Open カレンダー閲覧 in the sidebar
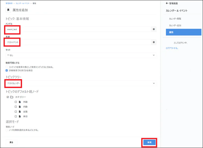The image size is (203, 148). click(x=175, y=19)
